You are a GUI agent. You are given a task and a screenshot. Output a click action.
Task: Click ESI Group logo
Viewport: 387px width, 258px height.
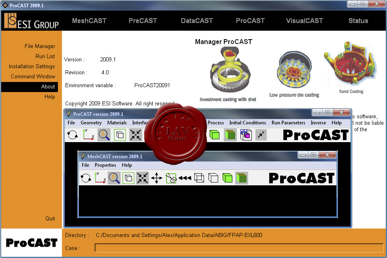(32, 21)
